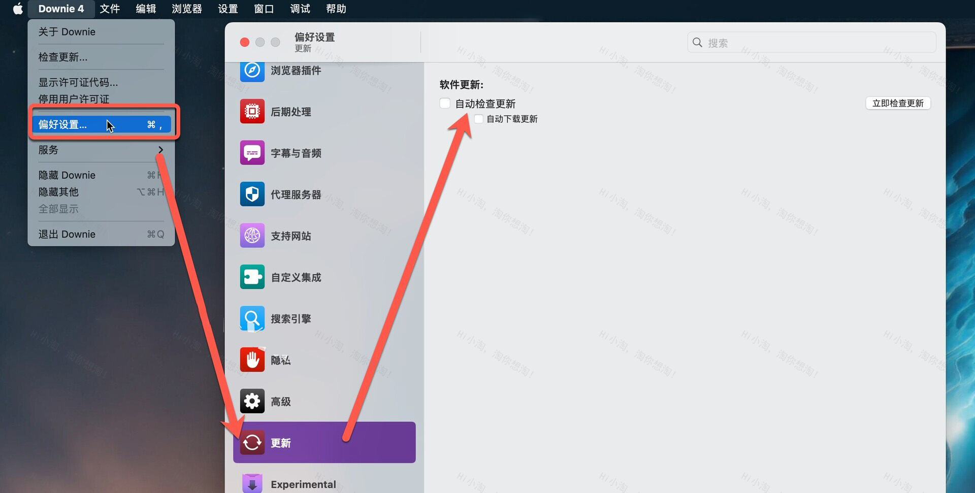Click the purple globe icon beside 支持网站
The width and height of the screenshot is (975, 493).
252,236
